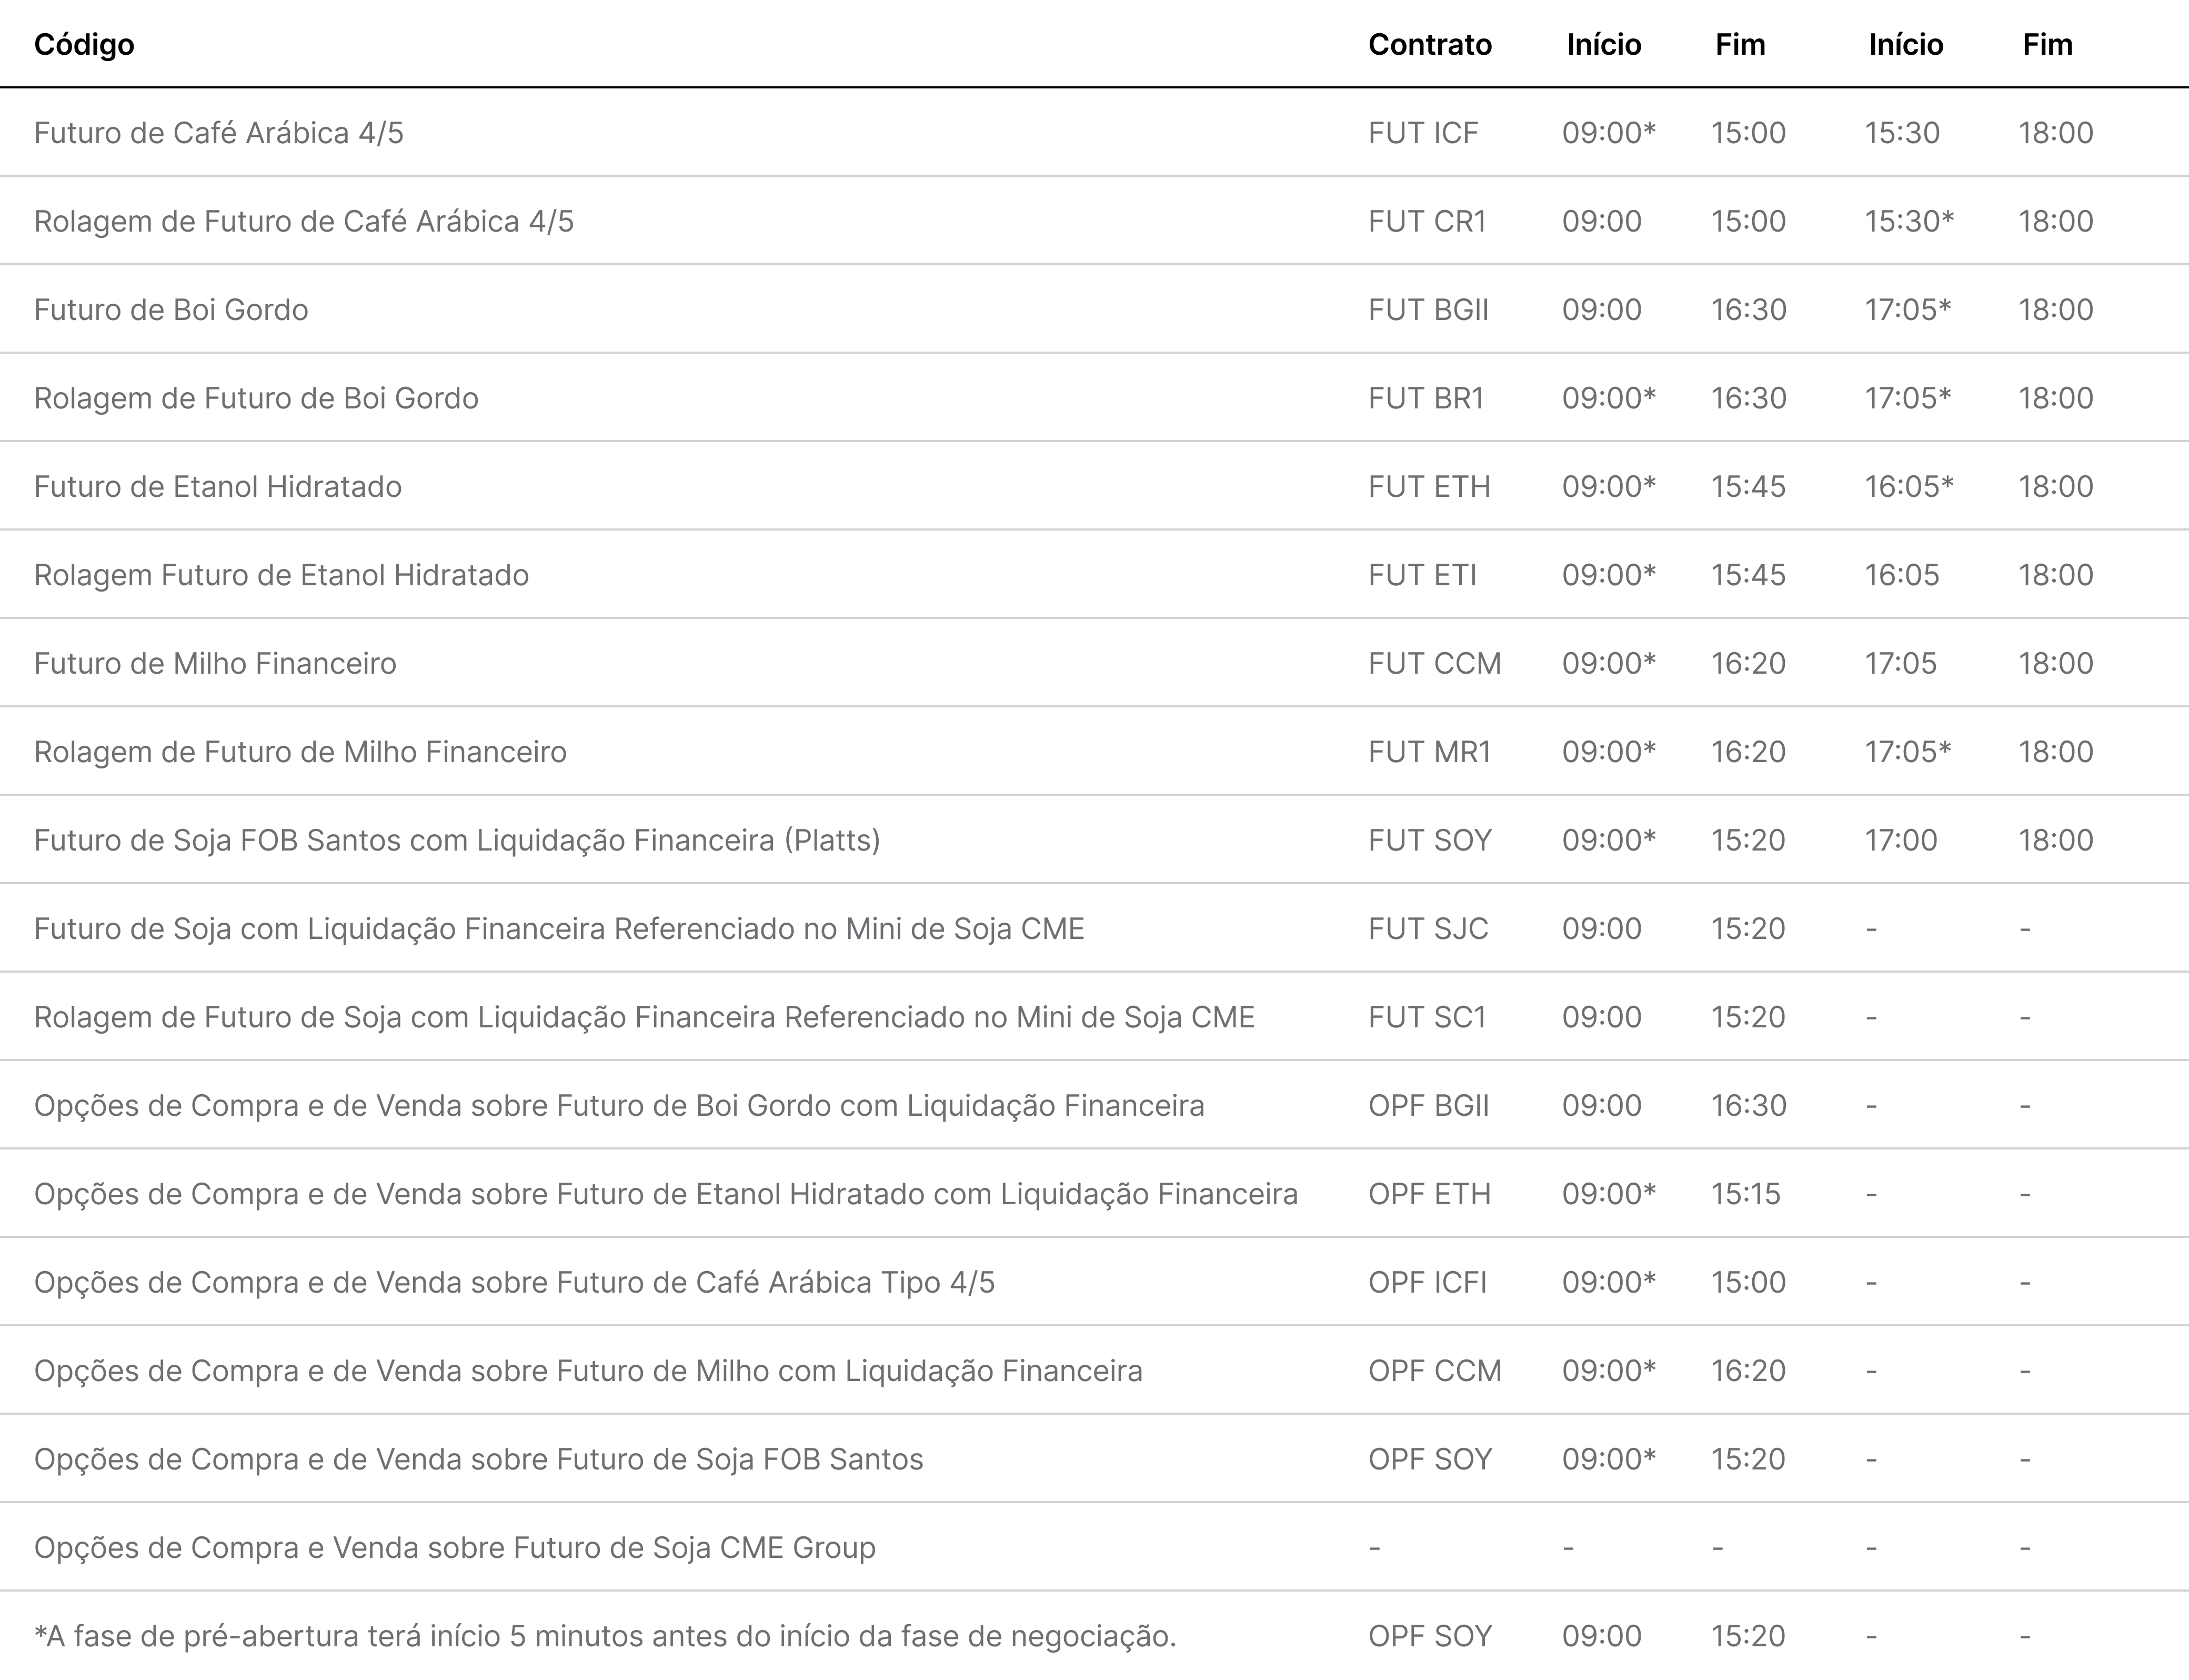Click the FUT MR1 contract code
2189x1680 pixels.
tap(1429, 752)
